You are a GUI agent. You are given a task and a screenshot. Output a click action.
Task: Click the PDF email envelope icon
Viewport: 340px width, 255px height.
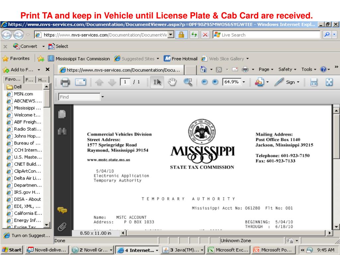tap(80, 82)
